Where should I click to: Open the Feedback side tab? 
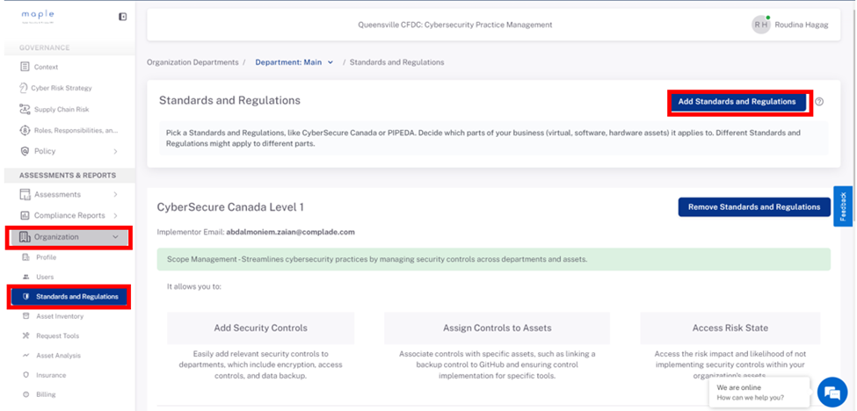tap(843, 206)
